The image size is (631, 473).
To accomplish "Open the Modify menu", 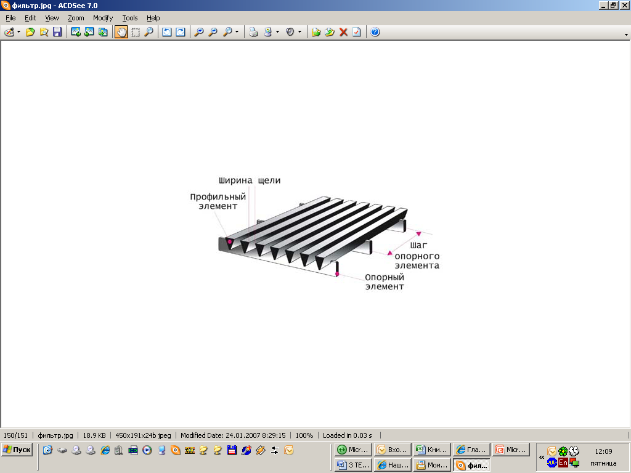I will [x=103, y=18].
